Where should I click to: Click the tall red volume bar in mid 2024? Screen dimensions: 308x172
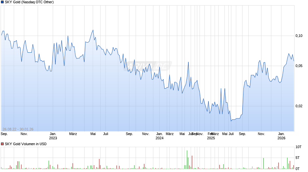coord(192,162)
